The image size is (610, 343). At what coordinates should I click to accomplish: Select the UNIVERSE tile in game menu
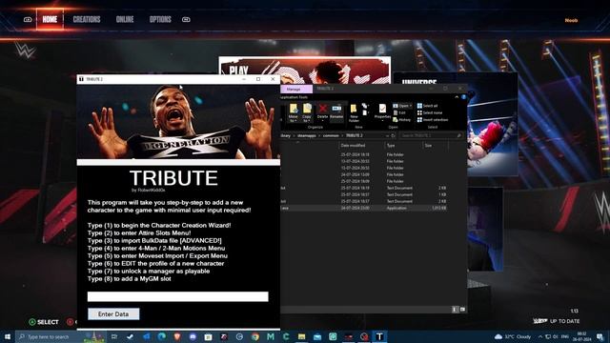456,125
